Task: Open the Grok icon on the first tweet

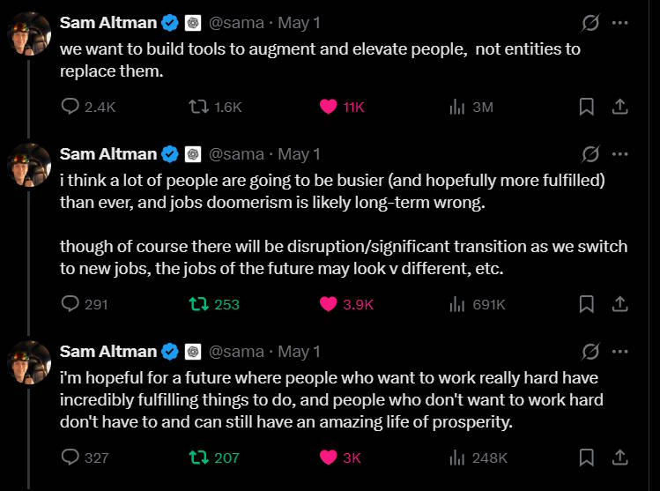Action: pyautogui.click(x=590, y=23)
